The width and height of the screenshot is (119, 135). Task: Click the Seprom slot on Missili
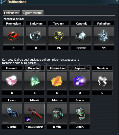pos(28,120)
